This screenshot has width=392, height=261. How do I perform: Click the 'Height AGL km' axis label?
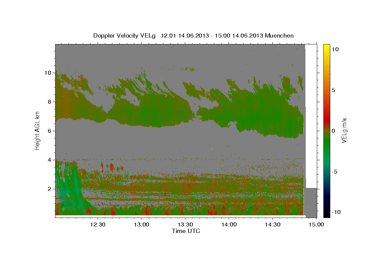click(38, 131)
